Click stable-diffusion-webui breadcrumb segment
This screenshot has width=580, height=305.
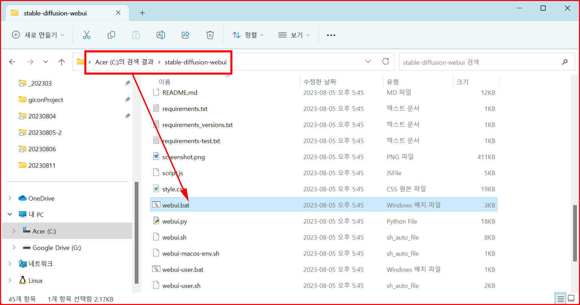196,62
